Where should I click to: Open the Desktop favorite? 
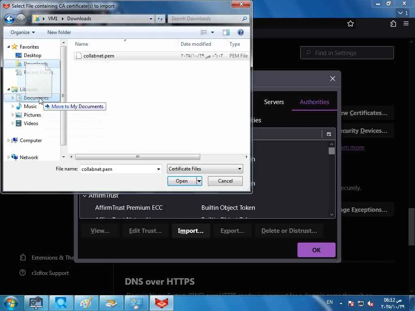click(32, 55)
